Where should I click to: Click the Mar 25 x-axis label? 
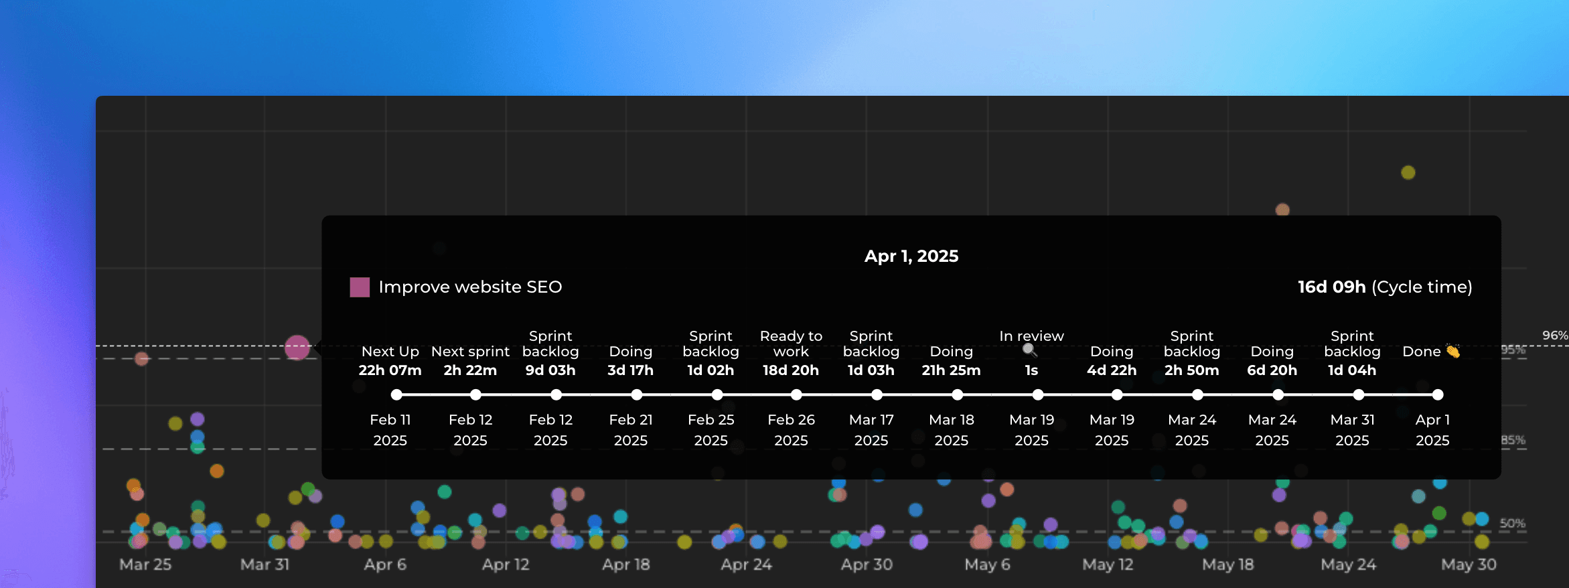(145, 565)
